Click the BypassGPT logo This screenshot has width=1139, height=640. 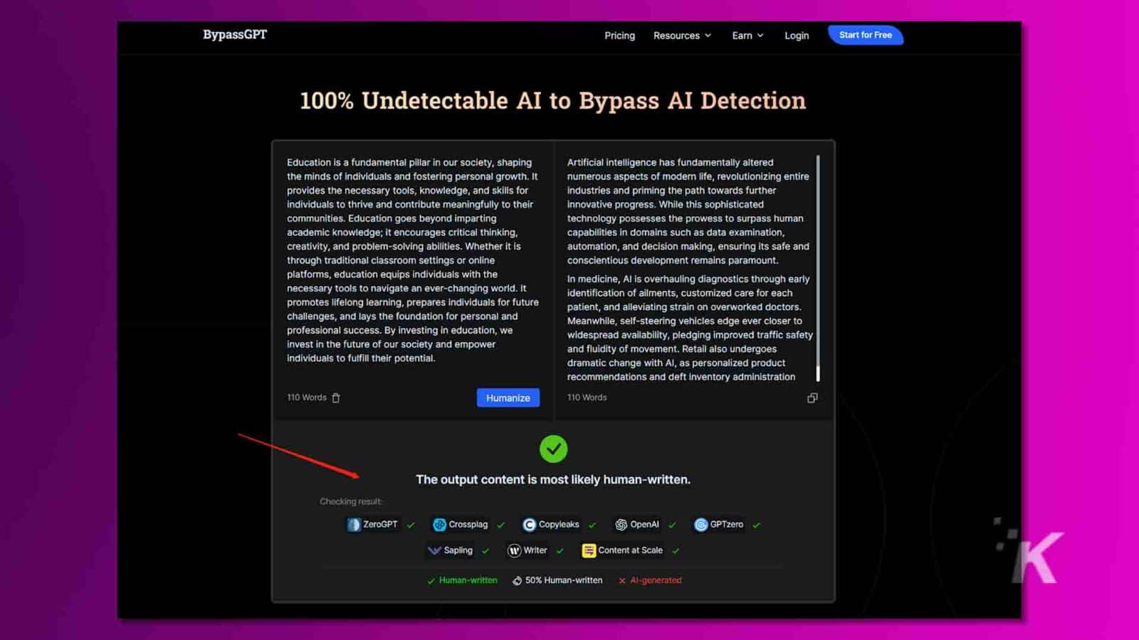pyautogui.click(x=235, y=35)
